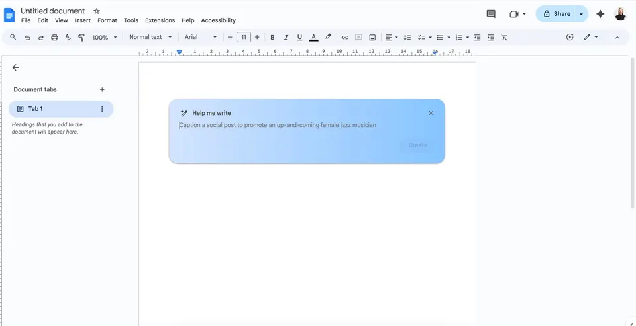Viewport: 636px width, 326px height.
Task: Open the highlight color picker
Action: [x=328, y=37]
